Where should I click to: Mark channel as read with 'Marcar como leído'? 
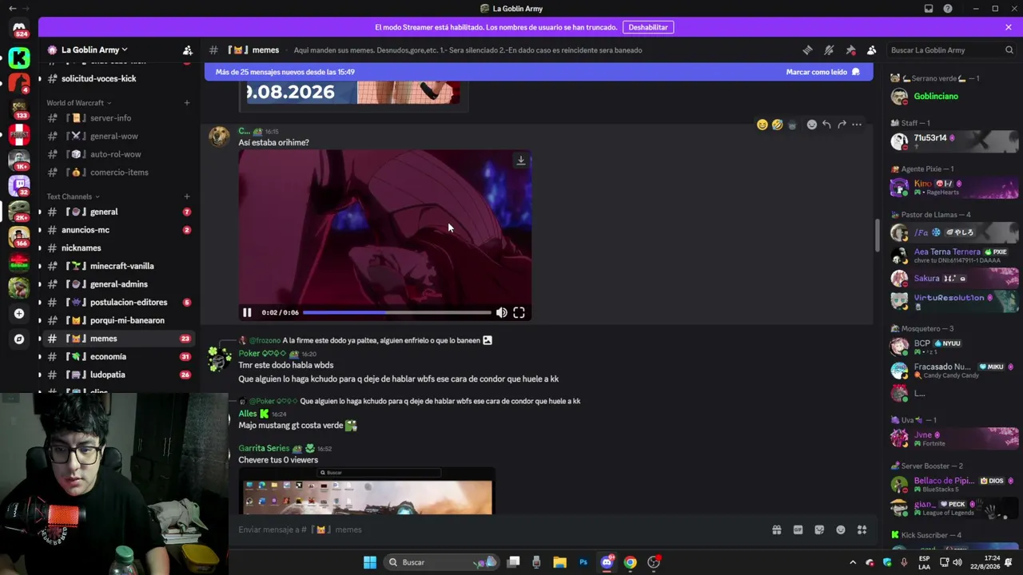tap(822, 72)
